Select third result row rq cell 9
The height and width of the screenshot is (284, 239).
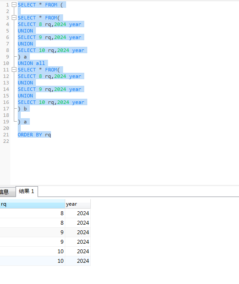pyautogui.click(x=32, y=232)
